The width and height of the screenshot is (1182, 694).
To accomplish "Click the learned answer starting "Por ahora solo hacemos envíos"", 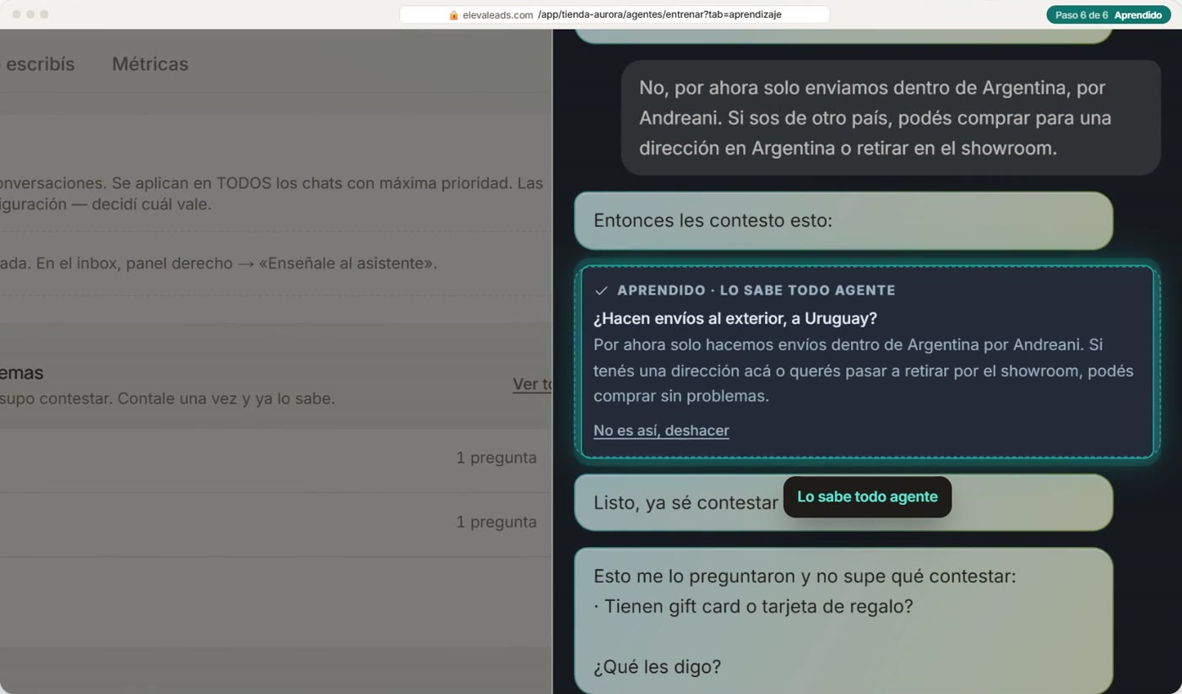I will [864, 371].
